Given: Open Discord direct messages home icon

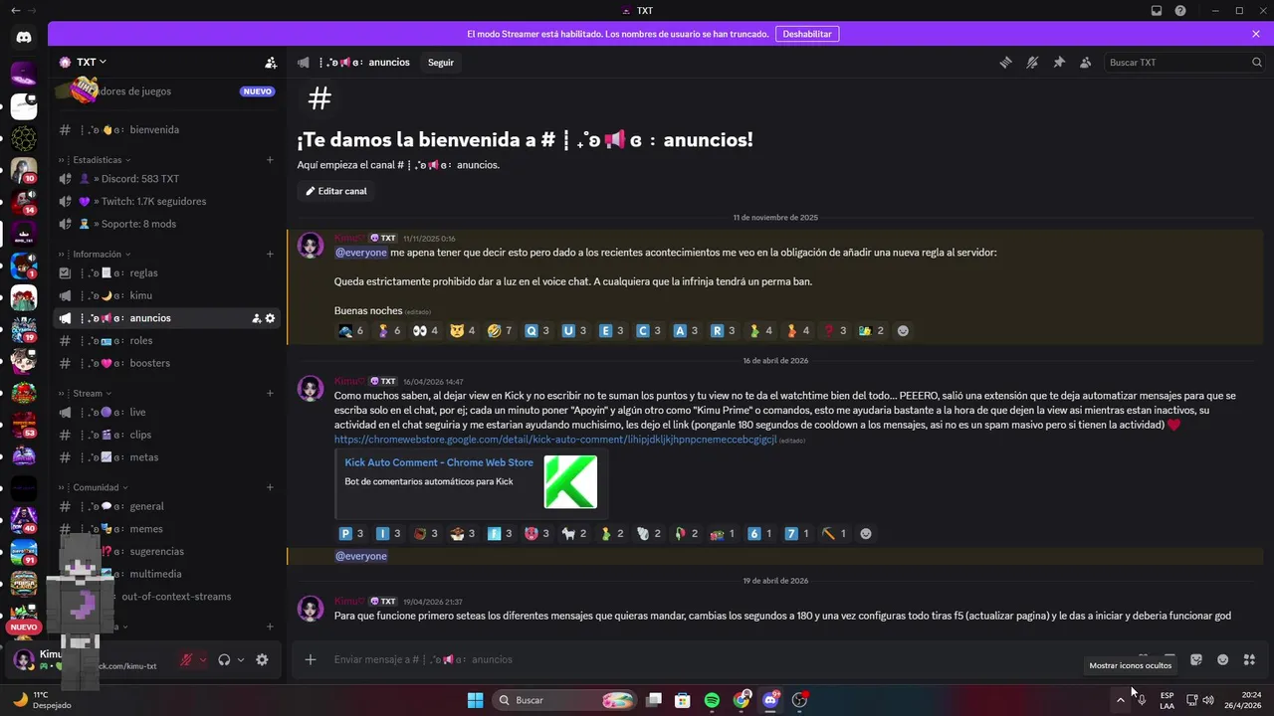Looking at the screenshot, I should (x=24, y=37).
